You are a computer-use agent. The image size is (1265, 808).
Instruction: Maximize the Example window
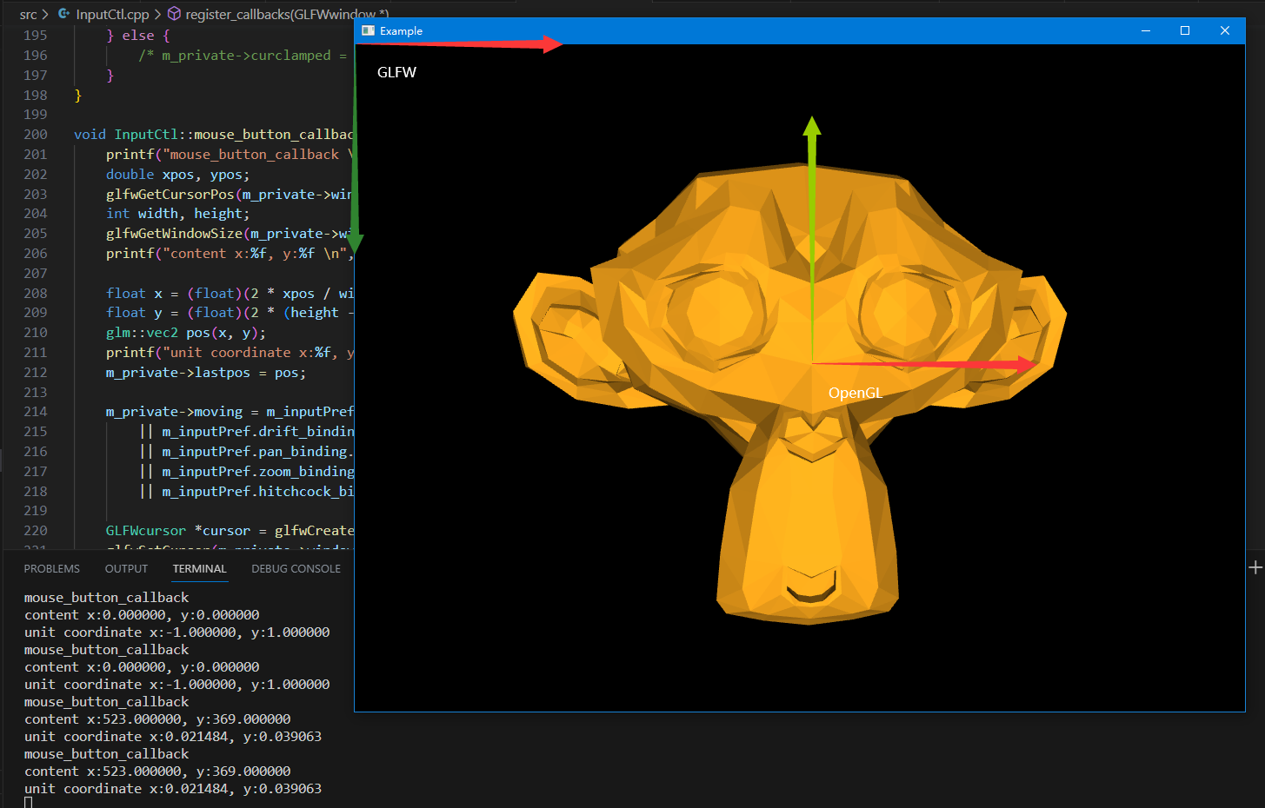(1185, 30)
